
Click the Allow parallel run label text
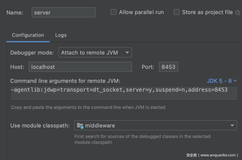[141, 12]
